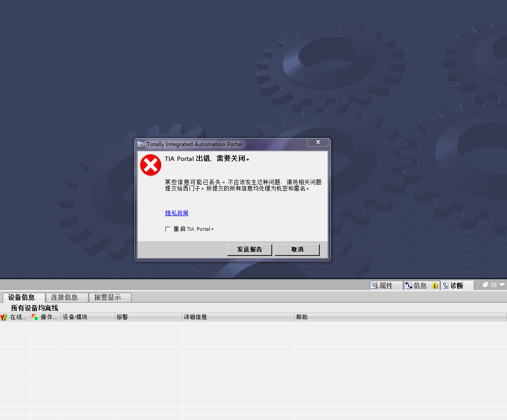The height and width of the screenshot is (420, 507).
Task: Click the 'TIA Portal 出错, 需要关闭' heading text
Action: coord(207,159)
